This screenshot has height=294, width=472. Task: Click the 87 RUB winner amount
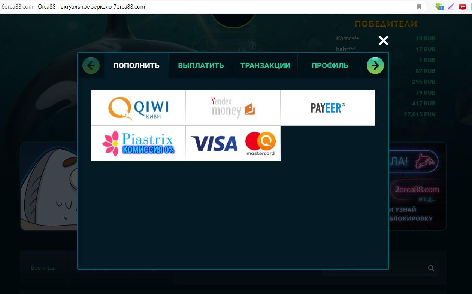click(426, 71)
